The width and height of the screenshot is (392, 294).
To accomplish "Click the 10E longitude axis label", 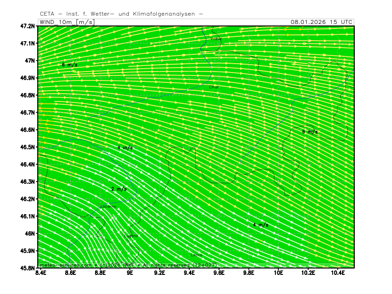I will [279, 274].
